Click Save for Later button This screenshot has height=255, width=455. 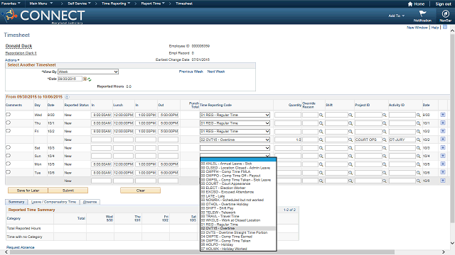pos(28,191)
